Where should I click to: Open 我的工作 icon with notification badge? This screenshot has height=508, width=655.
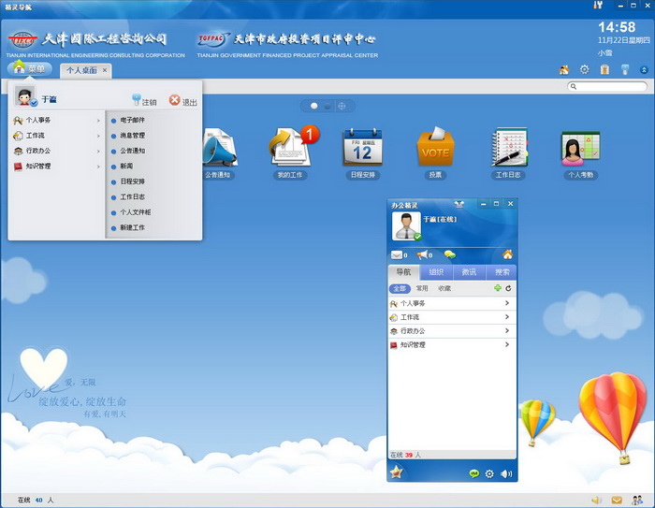288,149
